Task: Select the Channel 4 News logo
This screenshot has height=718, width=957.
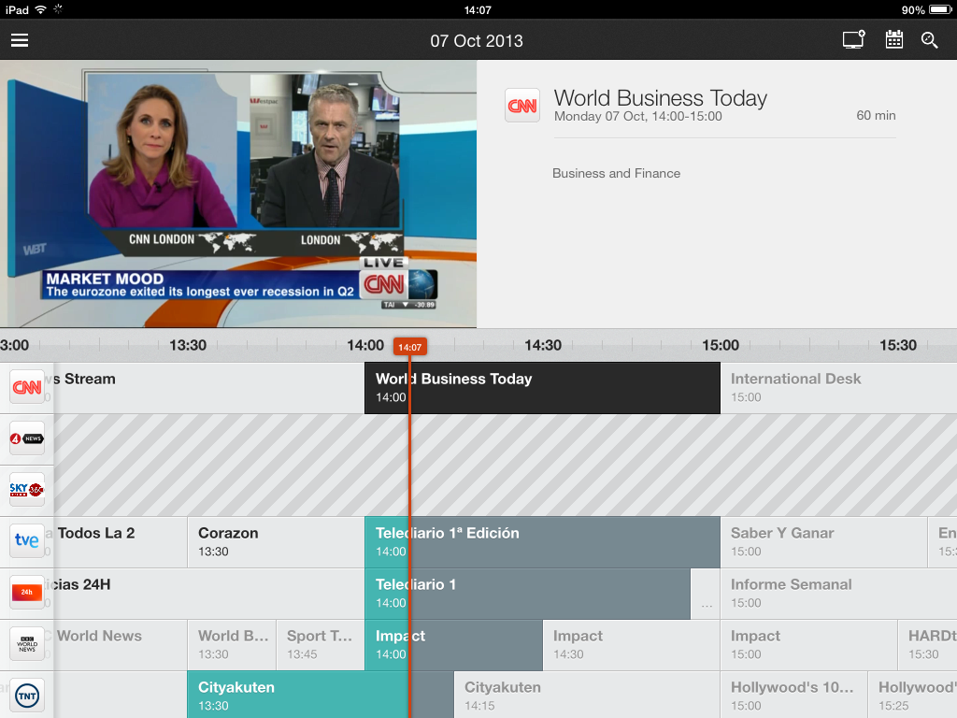Action: coord(27,438)
